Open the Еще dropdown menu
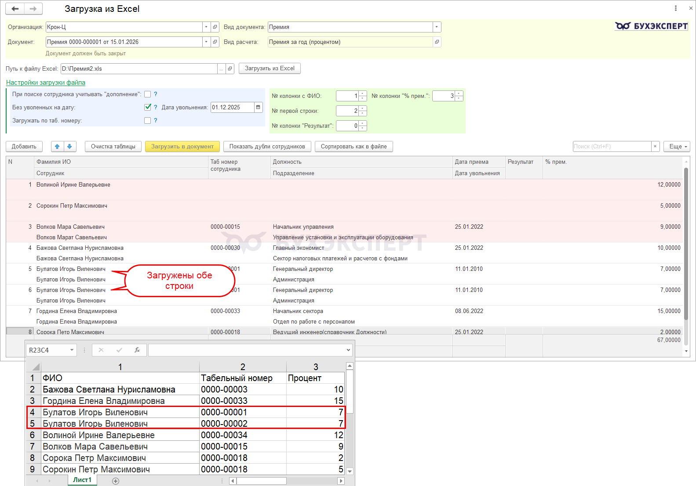Image resolution: width=696 pixels, height=486 pixels. [677, 147]
